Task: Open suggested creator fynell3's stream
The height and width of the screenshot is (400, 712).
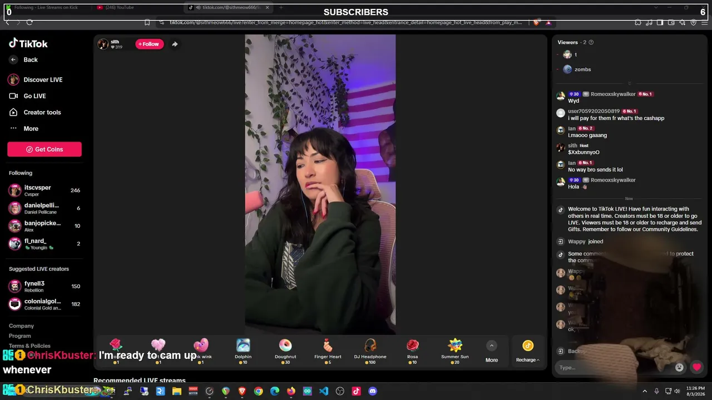Action: point(44,287)
